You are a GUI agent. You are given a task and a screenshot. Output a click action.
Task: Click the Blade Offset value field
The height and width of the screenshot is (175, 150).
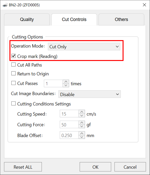pos(69,135)
